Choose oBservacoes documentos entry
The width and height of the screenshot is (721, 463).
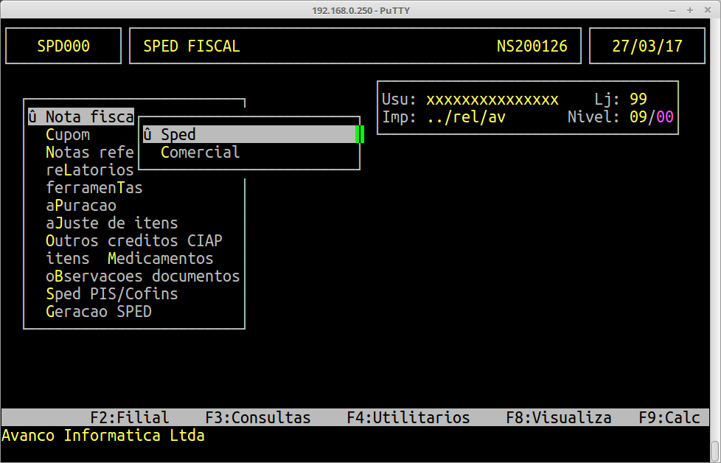coord(142,276)
